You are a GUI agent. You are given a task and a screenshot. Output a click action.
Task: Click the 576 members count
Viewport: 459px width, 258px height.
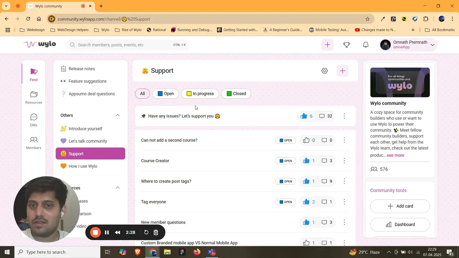379,169
